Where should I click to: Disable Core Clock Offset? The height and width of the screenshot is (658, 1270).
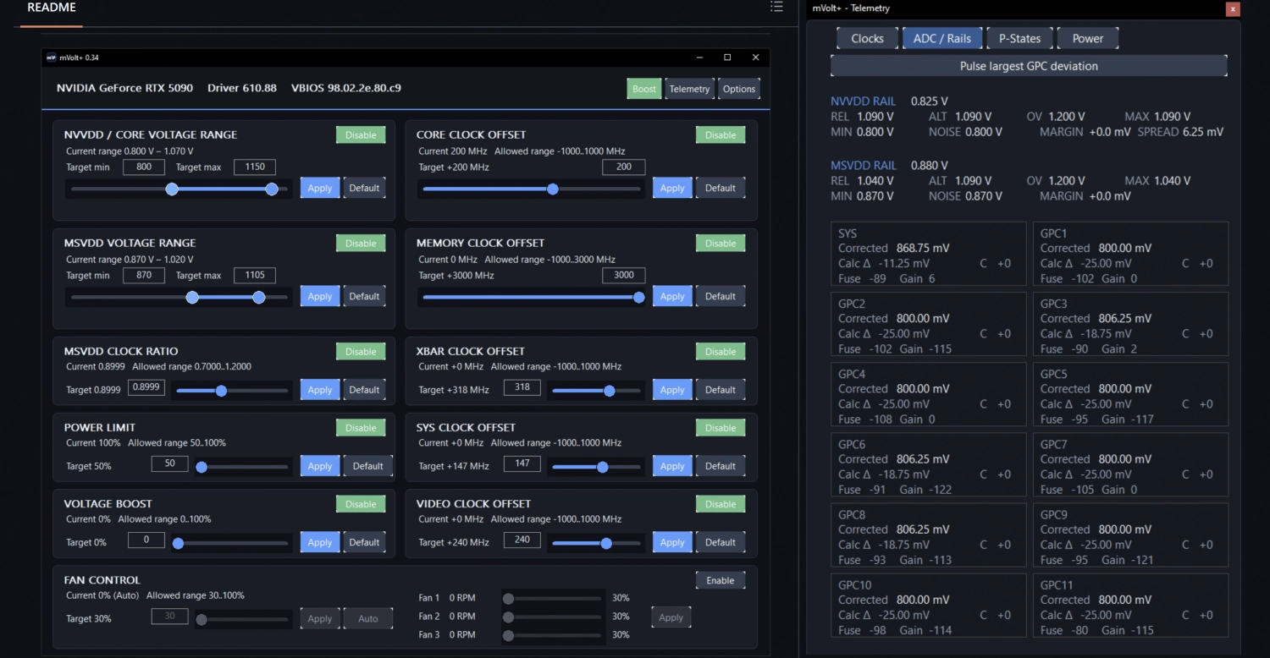pos(721,134)
